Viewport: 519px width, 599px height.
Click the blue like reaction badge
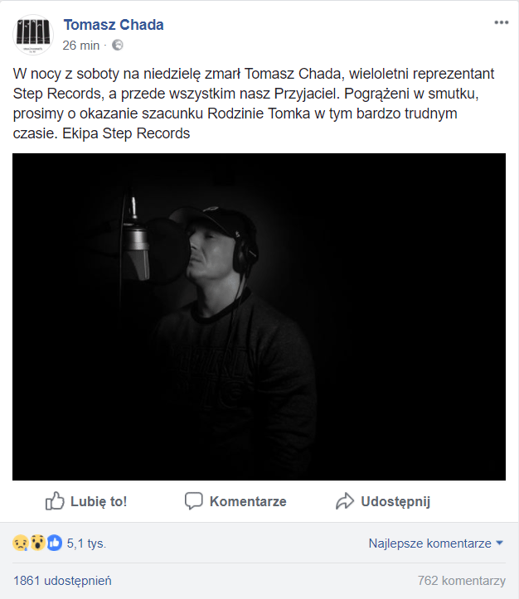(x=54, y=543)
